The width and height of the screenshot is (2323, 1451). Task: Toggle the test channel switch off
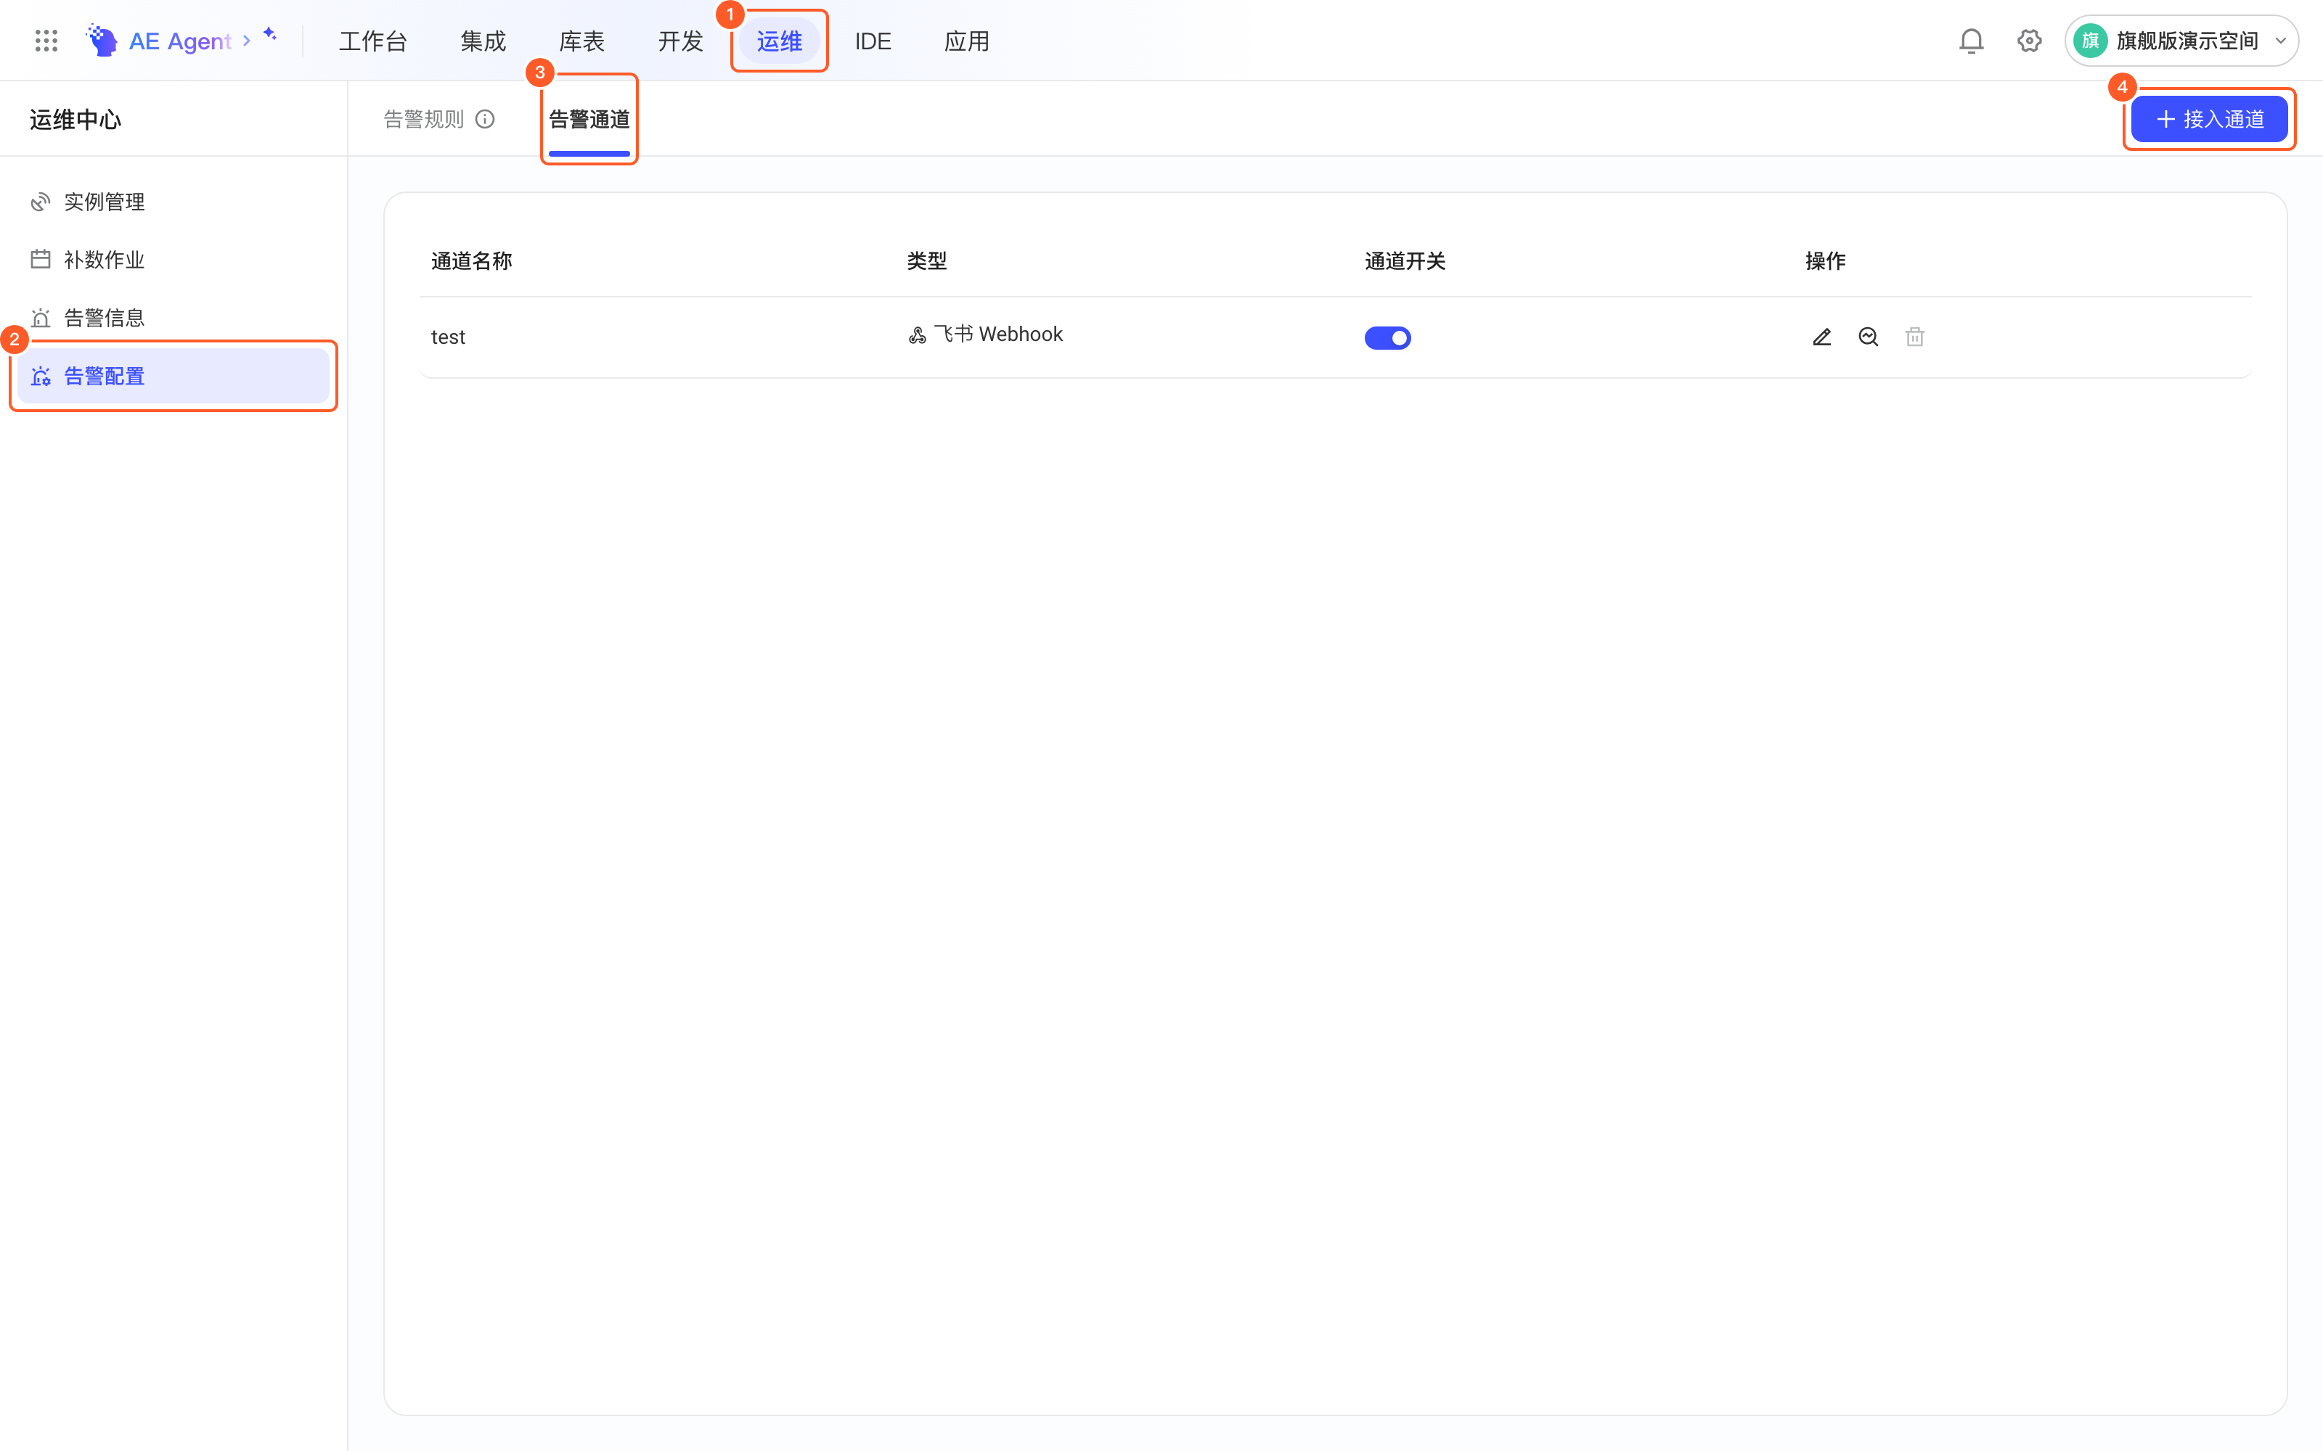click(x=1387, y=338)
